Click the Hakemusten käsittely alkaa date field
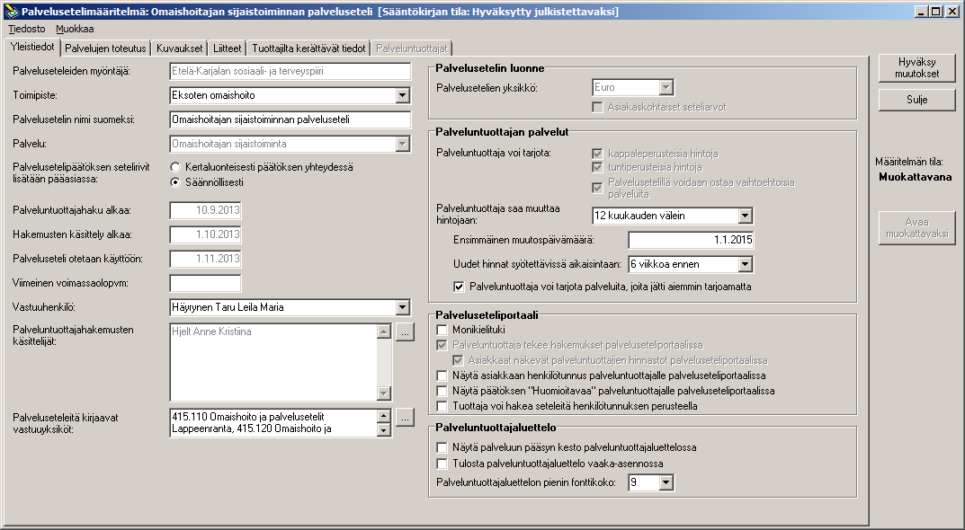This screenshot has width=965, height=530. (205, 234)
